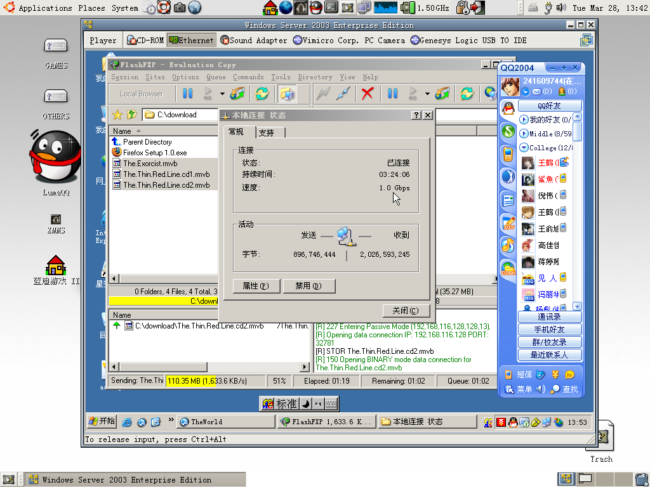Expand the 我的好友 group in QQ
Screen dimensions: 650x487
pyautogui.click(x=524, y=120)
